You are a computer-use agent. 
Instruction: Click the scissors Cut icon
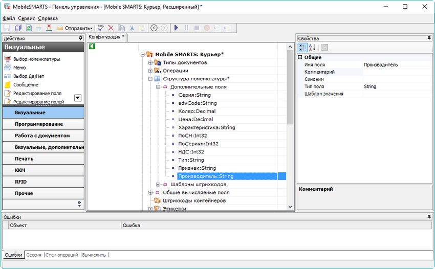tap(132, 28)
